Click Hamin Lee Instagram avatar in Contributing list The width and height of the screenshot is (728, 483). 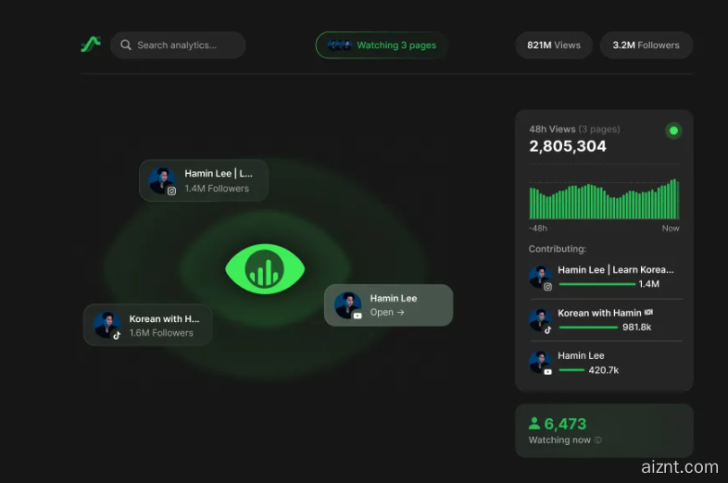point(540,277)
